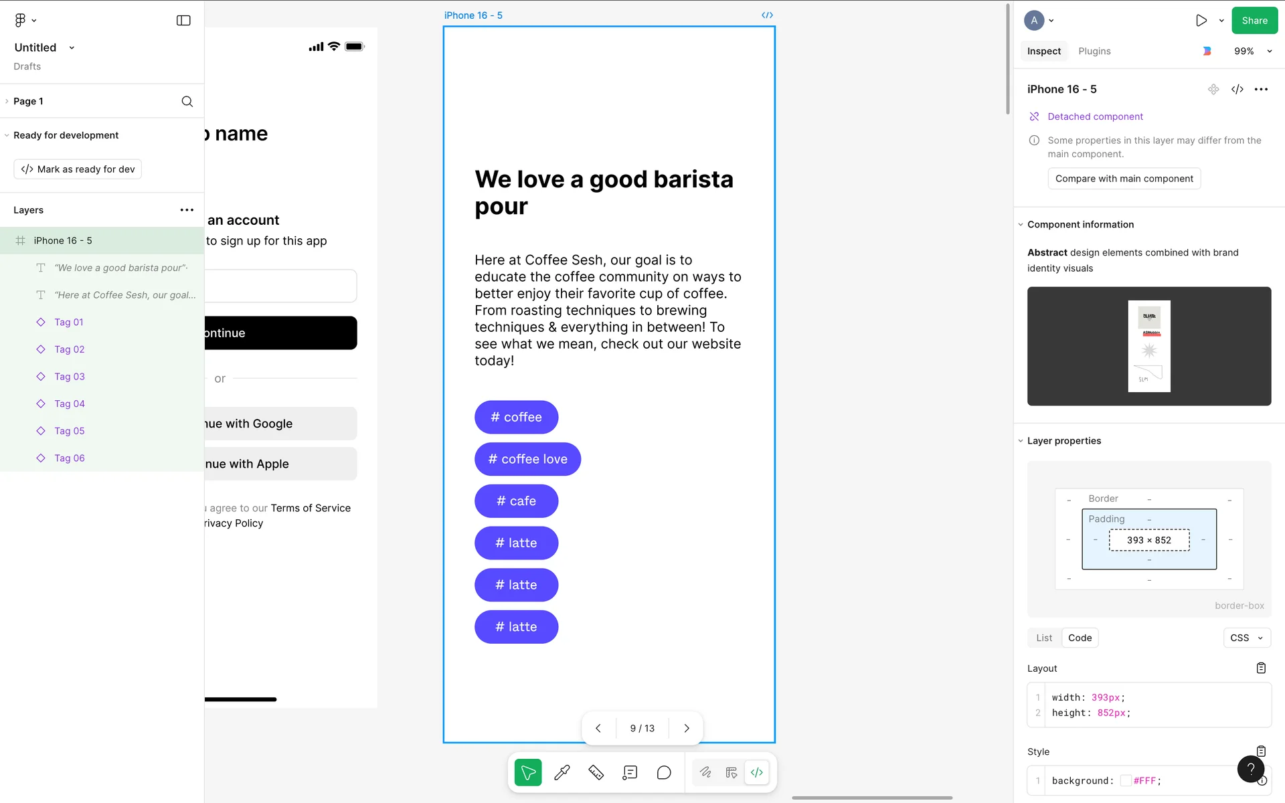Select the annotation tool
1285x803 pixels.
(x=630, y=773)
